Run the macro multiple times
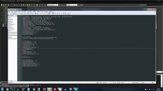The height and width of the screenshot is (91, 163). (63, 13)
